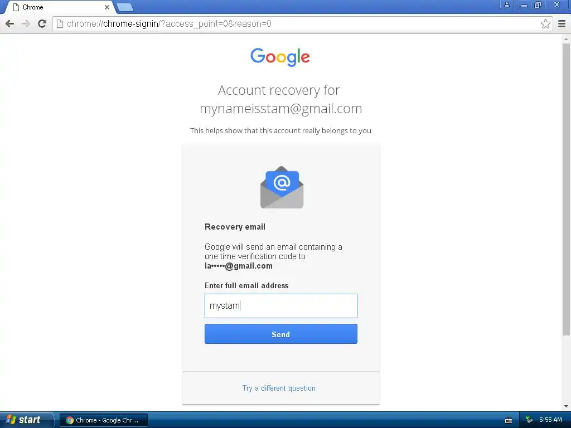Click the keyboard icon in system tray
571x428 pixels.
[509, 420]
